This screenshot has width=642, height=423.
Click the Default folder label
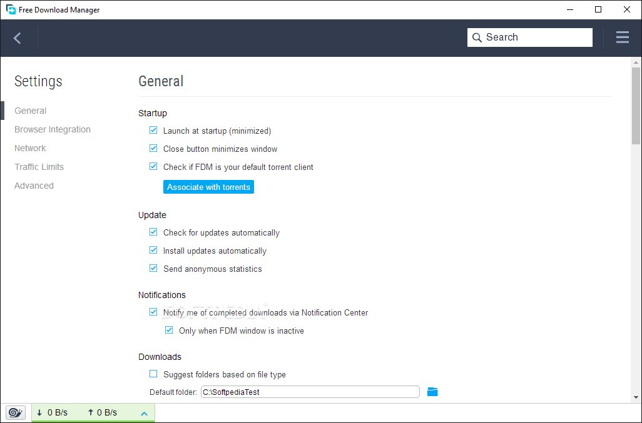[173, 392]
